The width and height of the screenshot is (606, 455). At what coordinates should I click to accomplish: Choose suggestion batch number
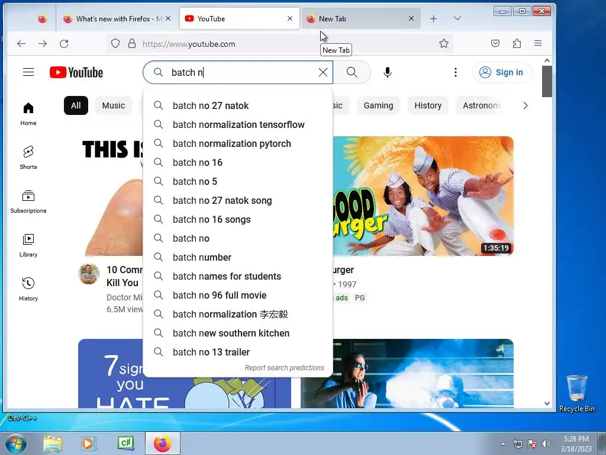click(x=238, y=257)
